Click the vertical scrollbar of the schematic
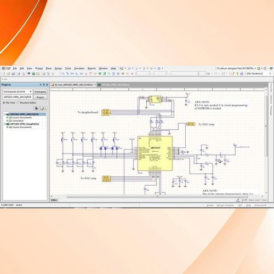 [x=266, y=126]
